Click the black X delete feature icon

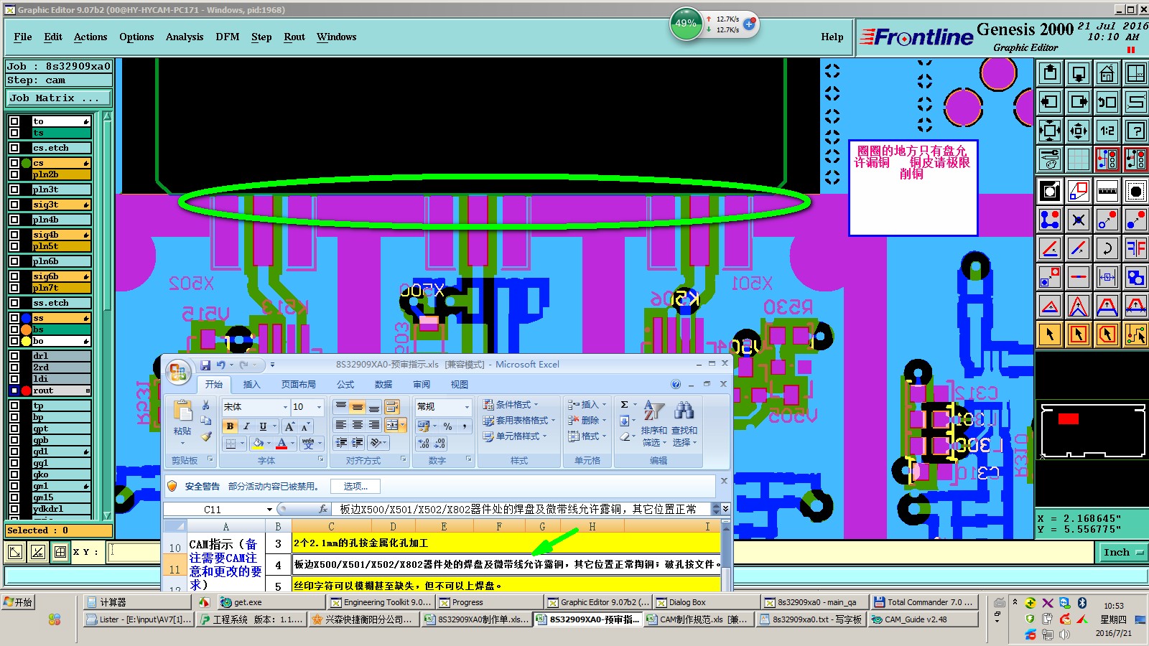coord(1079,220)
